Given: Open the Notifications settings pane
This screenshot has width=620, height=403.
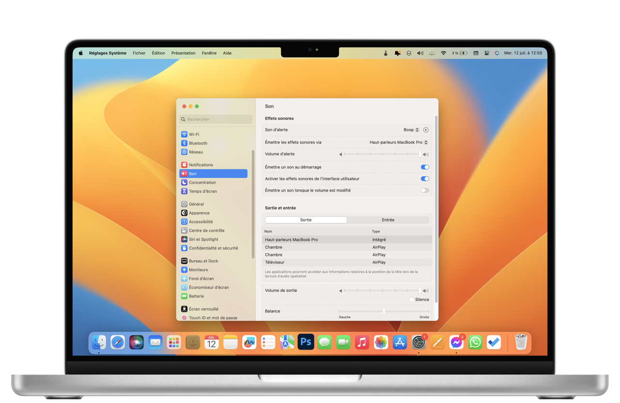Looking at the screenshot, I should [201, 165].
